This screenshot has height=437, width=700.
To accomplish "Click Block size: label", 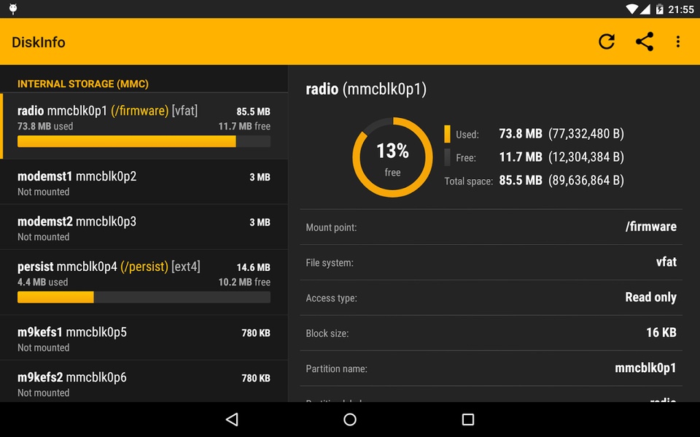I will (x=327, y=334).
